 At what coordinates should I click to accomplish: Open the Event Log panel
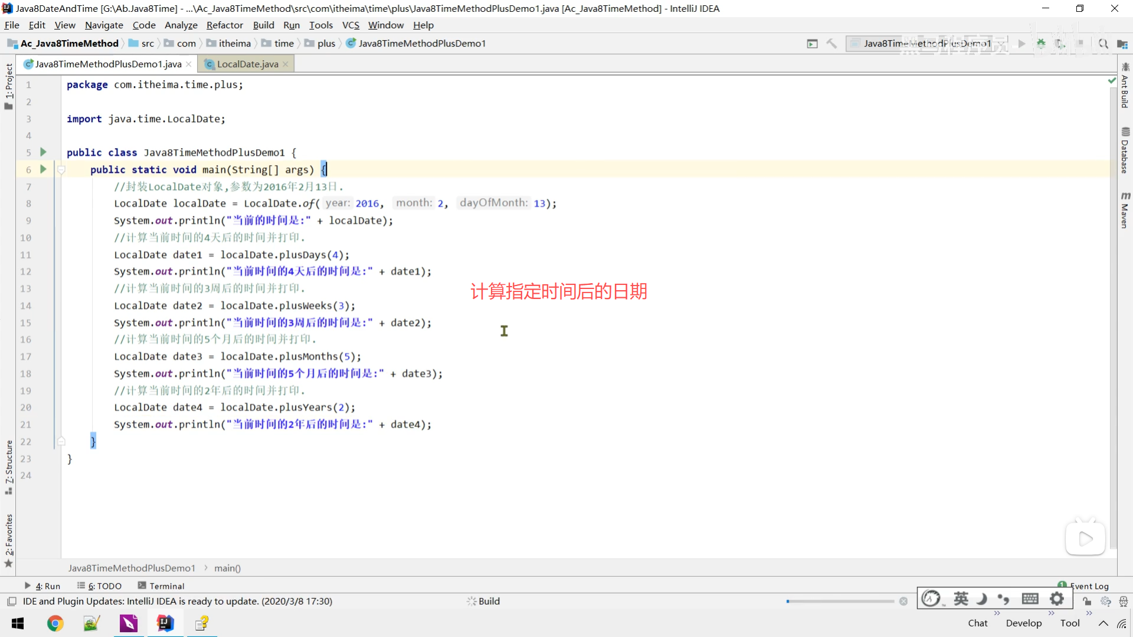tap(1089, 586)
